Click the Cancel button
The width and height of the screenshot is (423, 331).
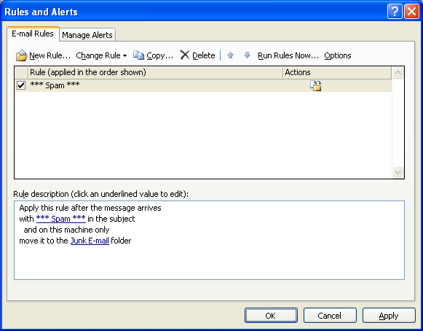tap(330, 316)
